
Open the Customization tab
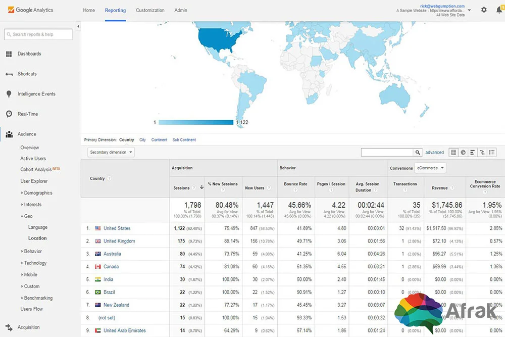click(150, 10)
